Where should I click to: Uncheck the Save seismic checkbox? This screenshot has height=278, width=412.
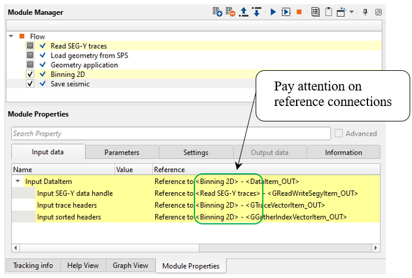click(x=30, y=84)
